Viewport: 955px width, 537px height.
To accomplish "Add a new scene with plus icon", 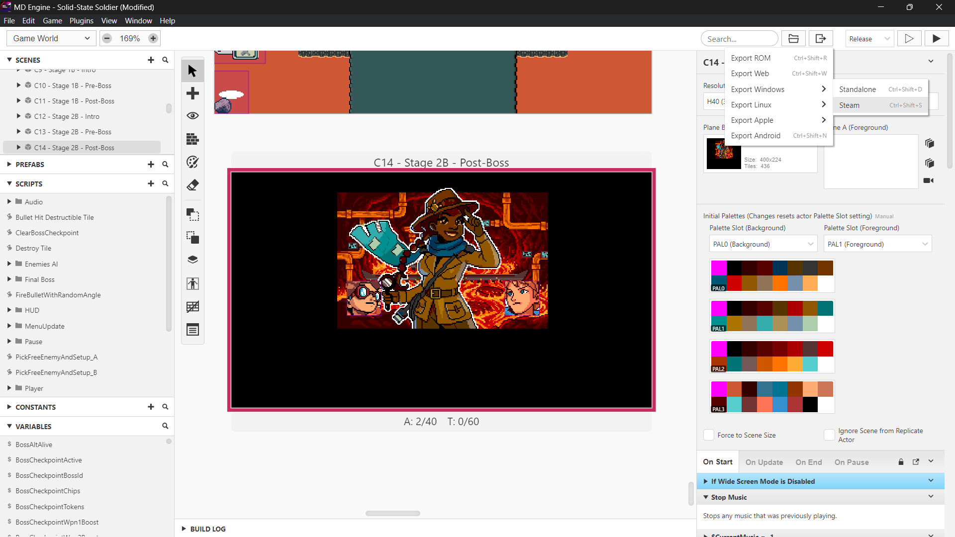I will tap(151, 60).
